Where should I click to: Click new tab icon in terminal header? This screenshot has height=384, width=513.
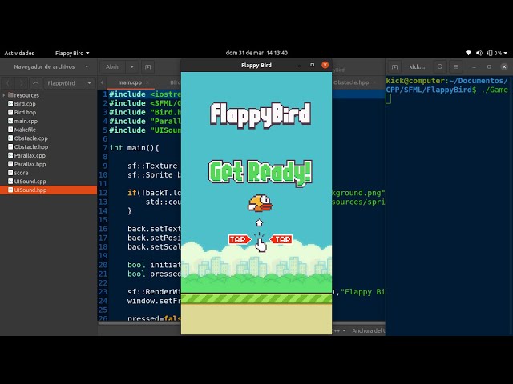pos(394,67)
